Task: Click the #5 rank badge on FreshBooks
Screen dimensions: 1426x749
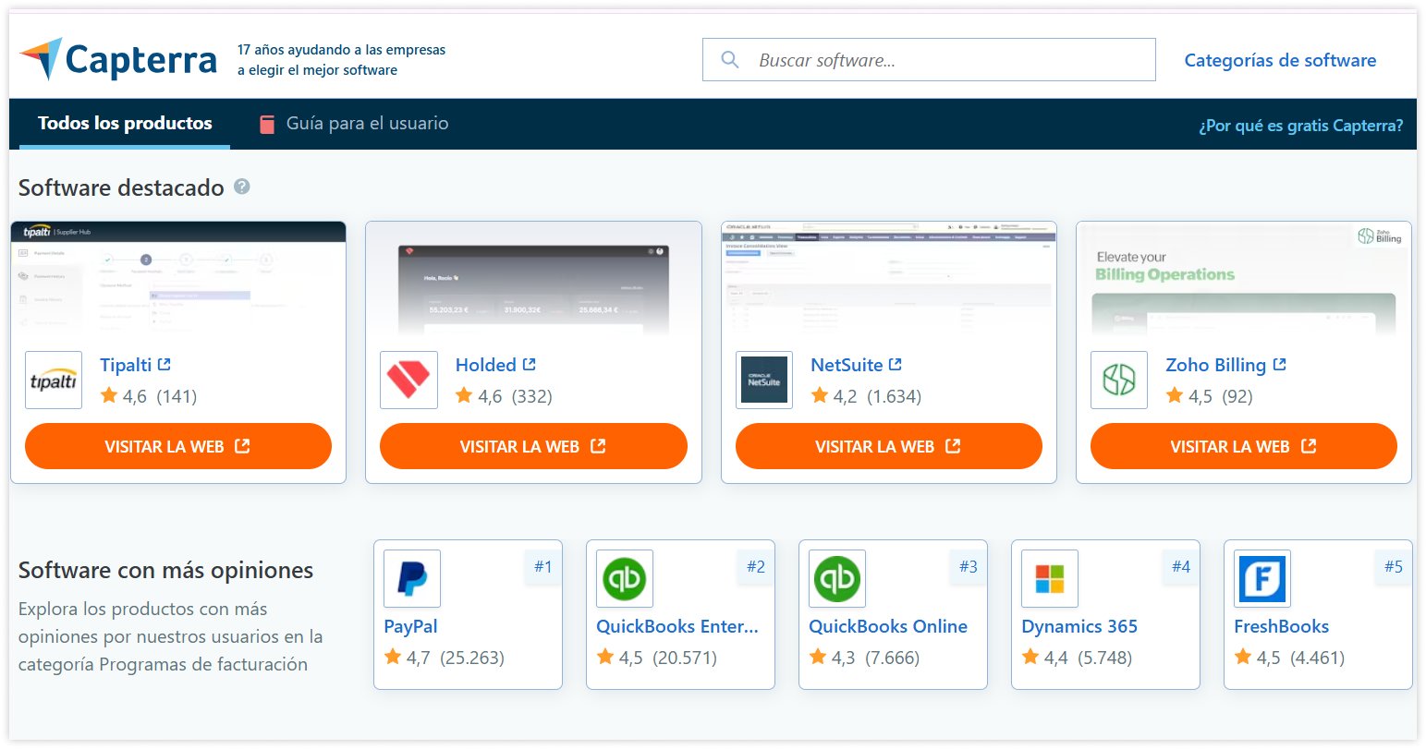Action: 1393,566
